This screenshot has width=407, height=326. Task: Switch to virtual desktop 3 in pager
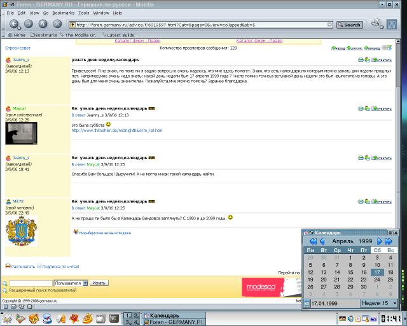(128, 321)
